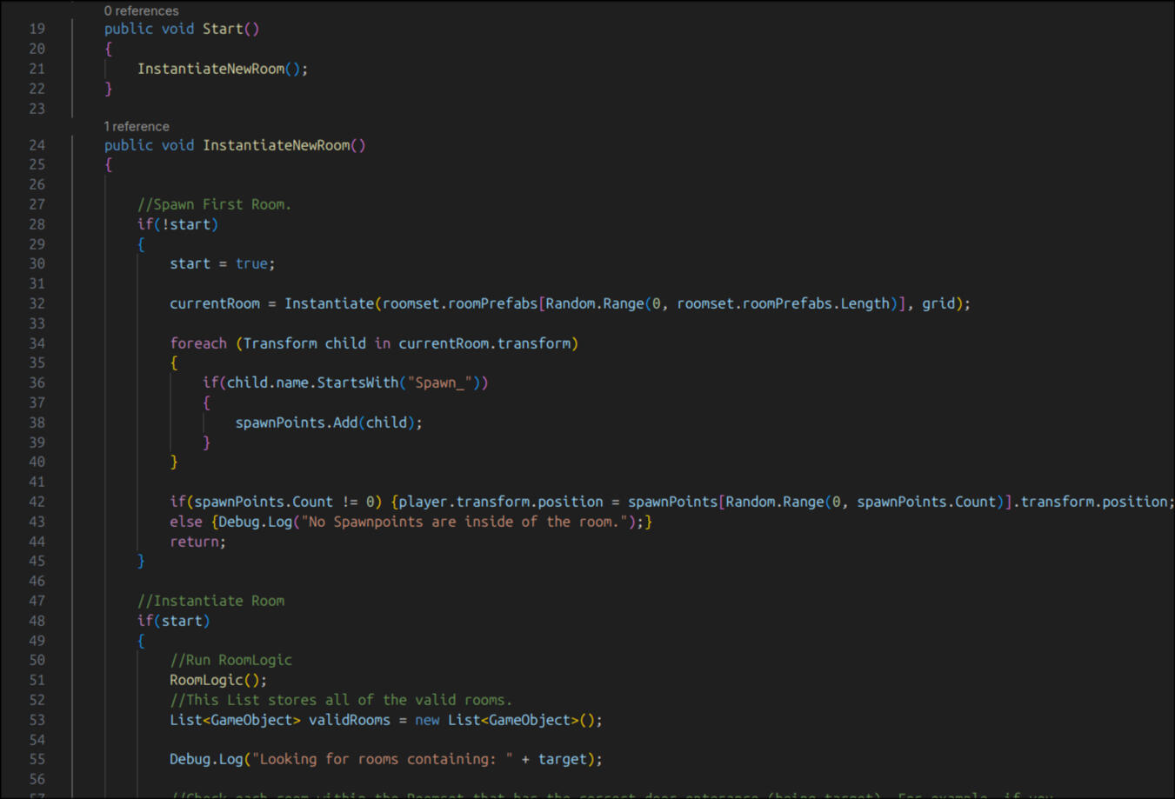
Task: Open the '0 references' CodeLens above Start
Action: pyautogui.click(x=141, y=10)
